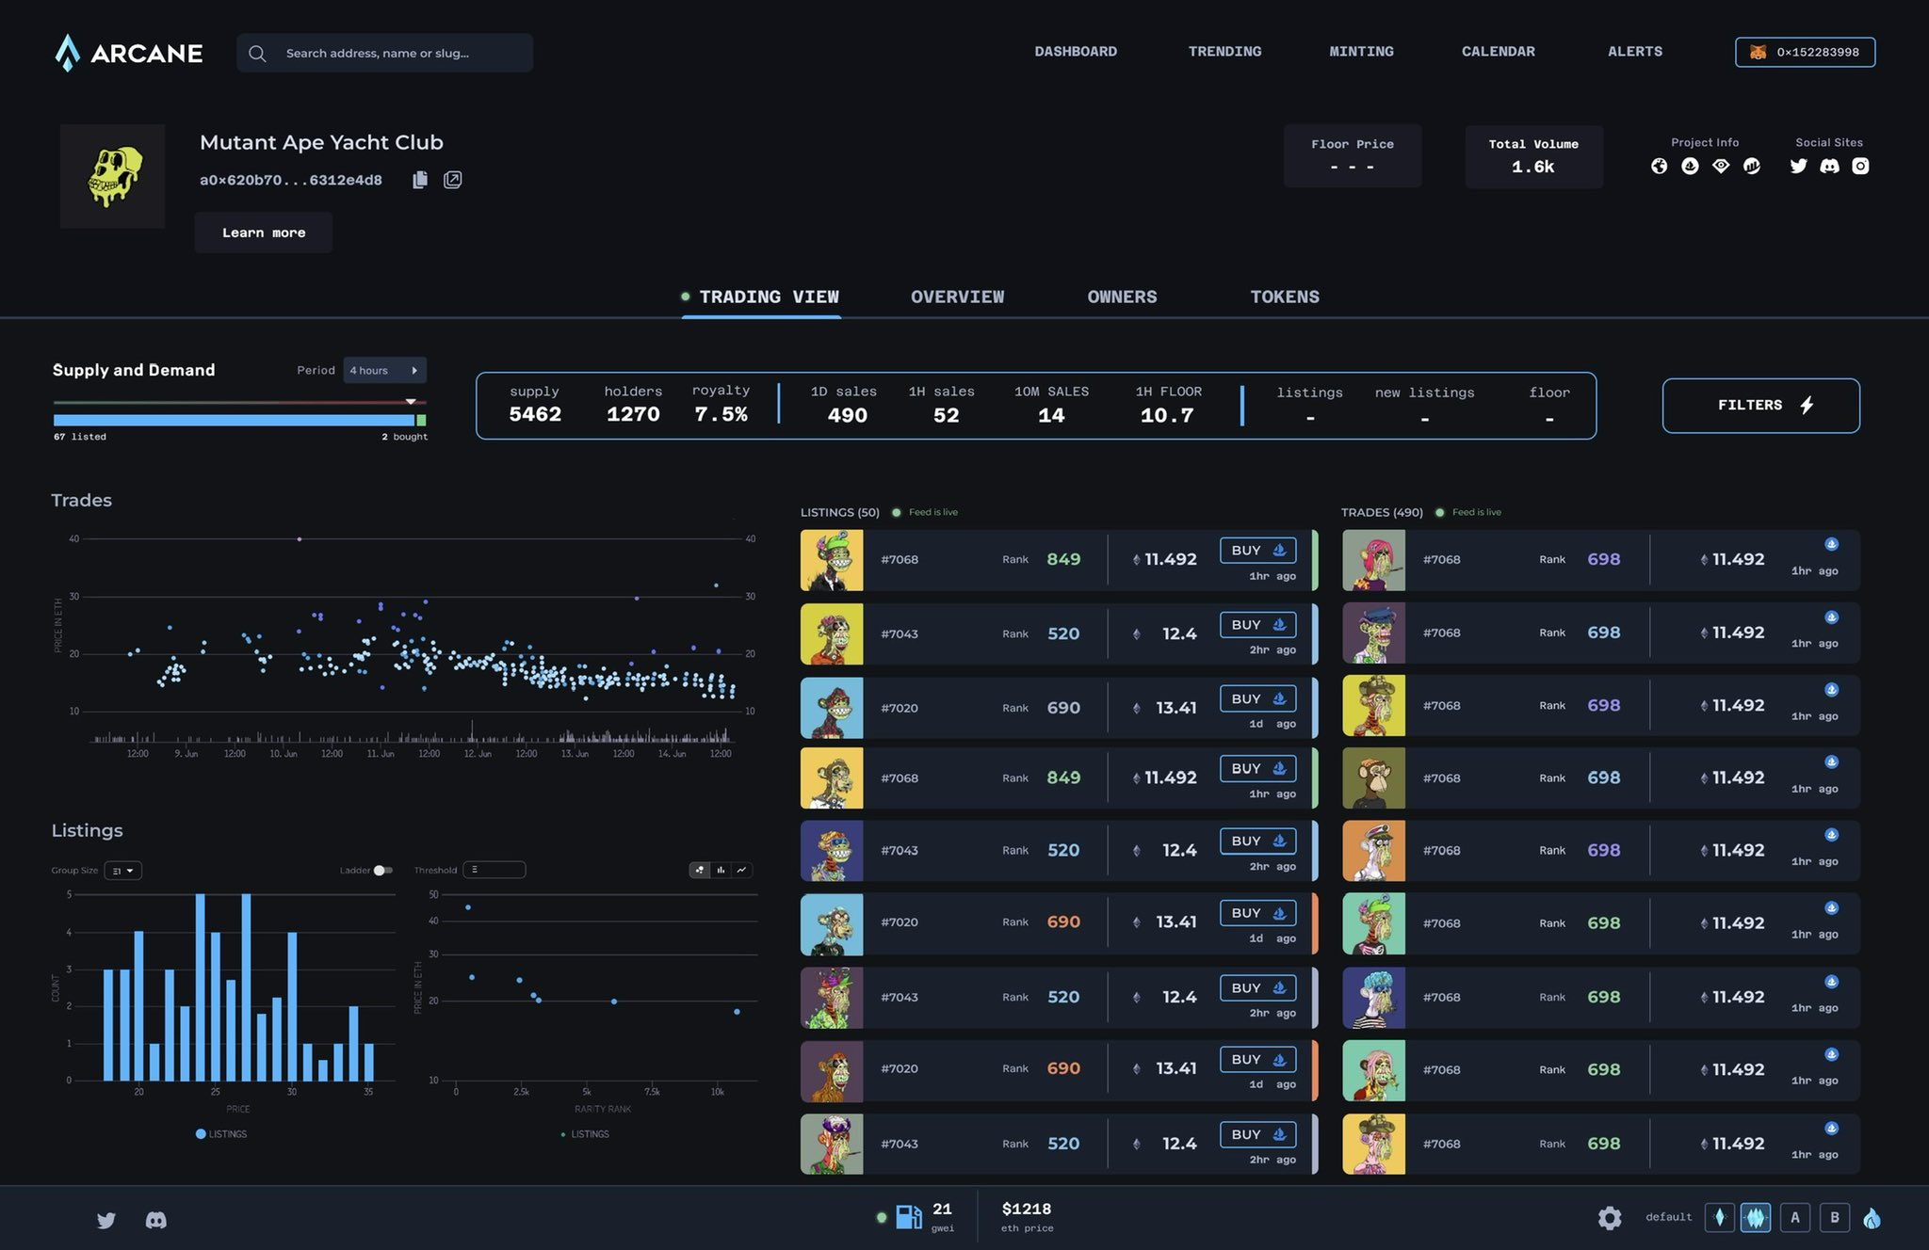Open ALERTS in top navigation

(x=1634, y=52)
